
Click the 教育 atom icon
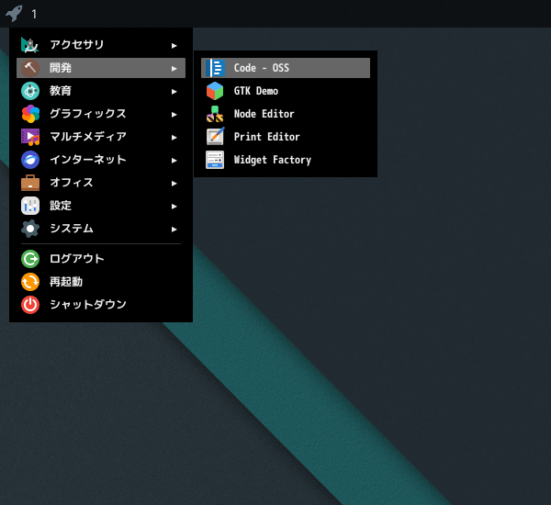(x=30, y=91)
